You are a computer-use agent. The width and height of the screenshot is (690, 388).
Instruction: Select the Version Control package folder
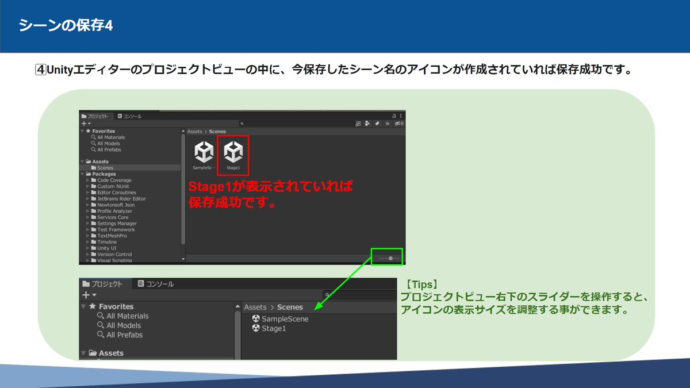(112, 255)
